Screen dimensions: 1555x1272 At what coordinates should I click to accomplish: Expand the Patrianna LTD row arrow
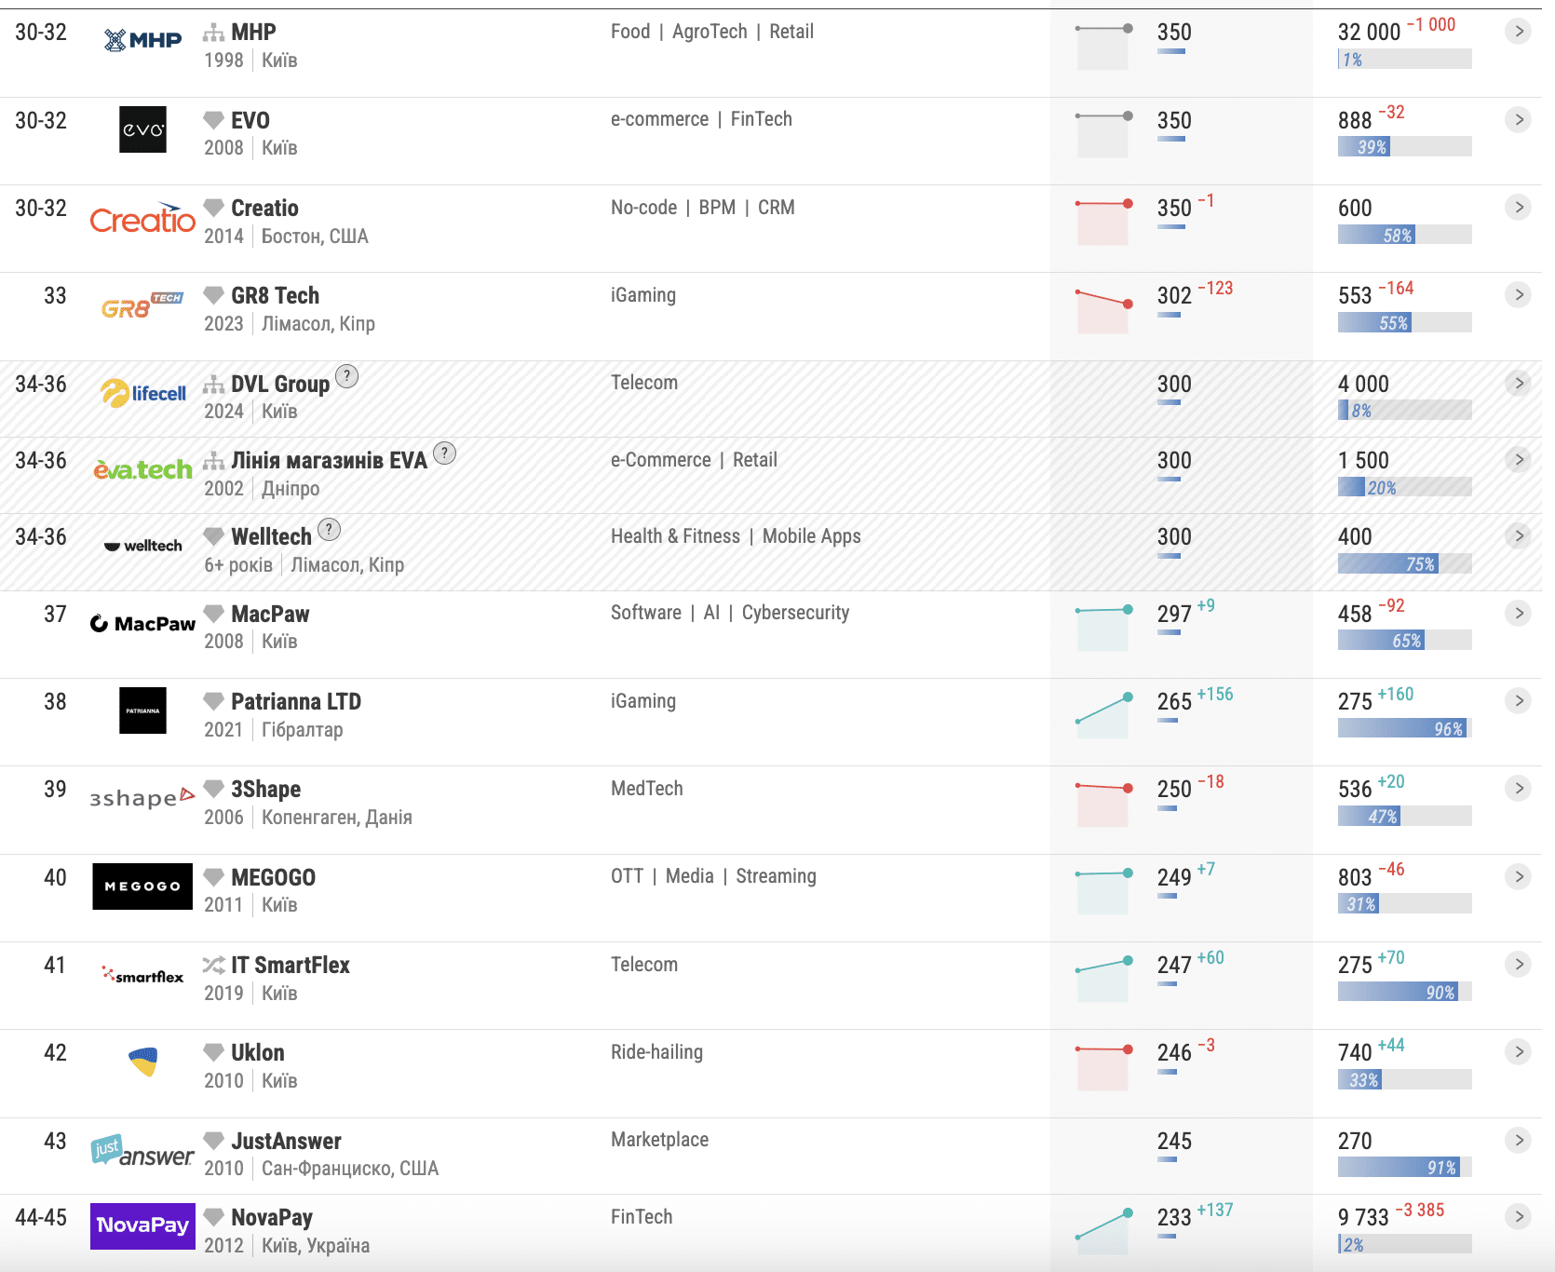coord(1518,700)
